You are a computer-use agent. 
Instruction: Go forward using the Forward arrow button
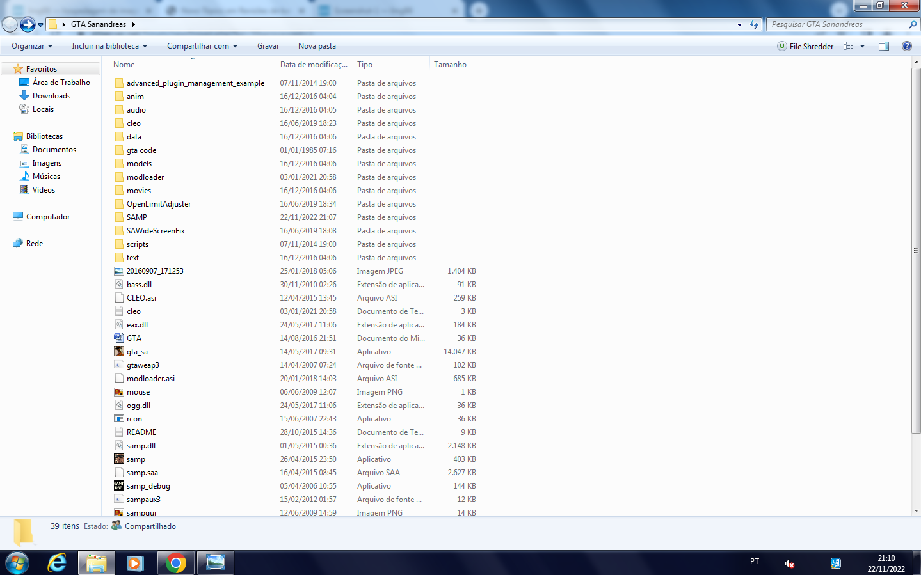28,24
